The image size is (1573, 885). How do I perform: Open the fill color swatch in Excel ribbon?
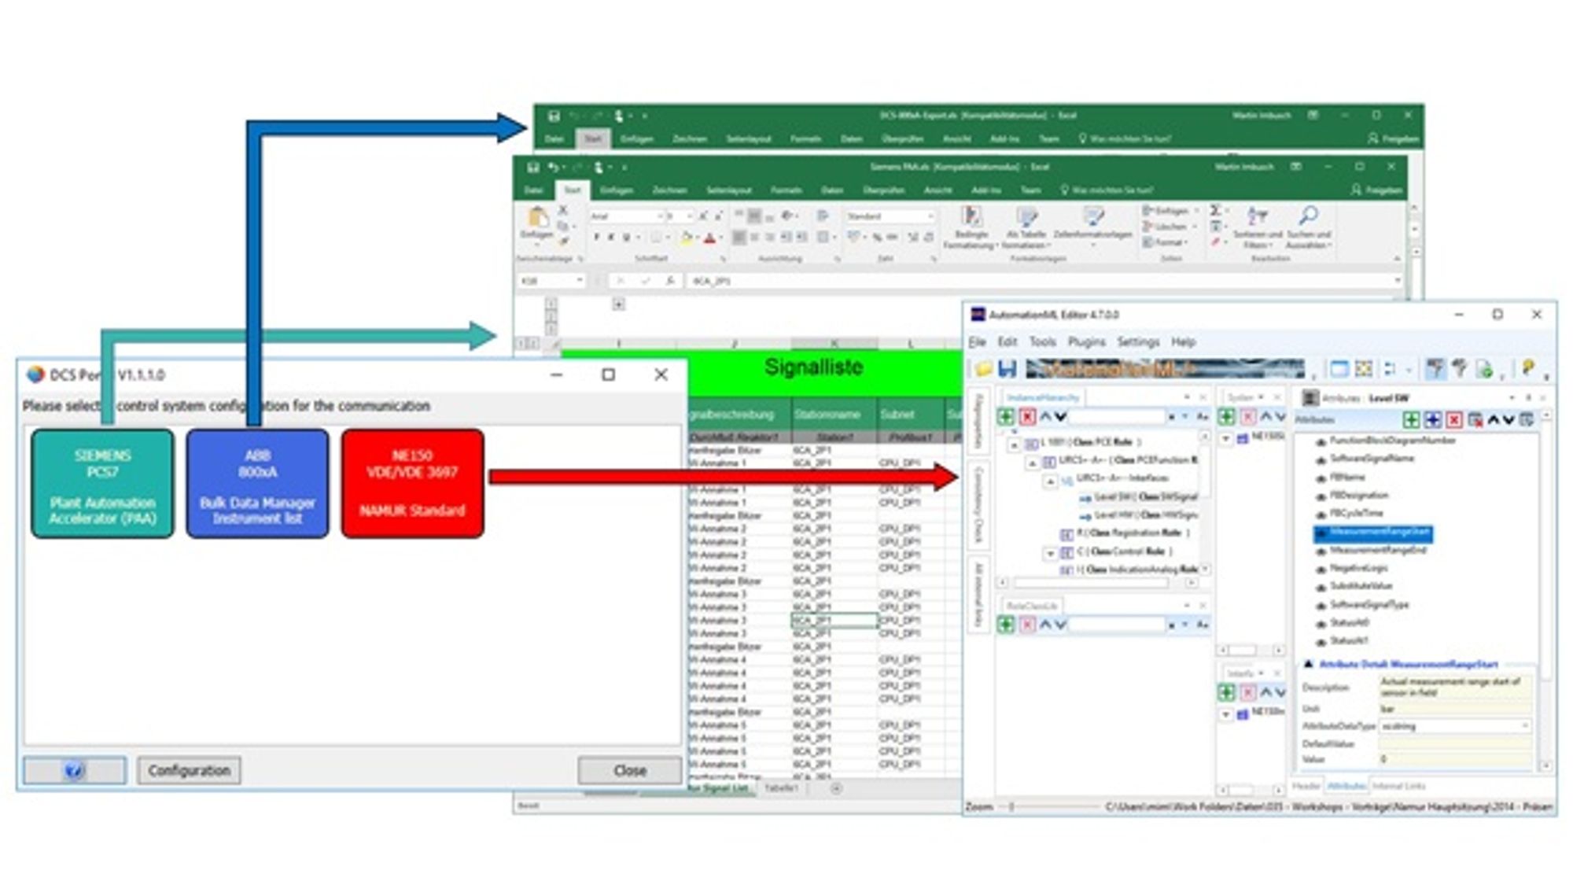pyautogui.click(x=687, y=238)
